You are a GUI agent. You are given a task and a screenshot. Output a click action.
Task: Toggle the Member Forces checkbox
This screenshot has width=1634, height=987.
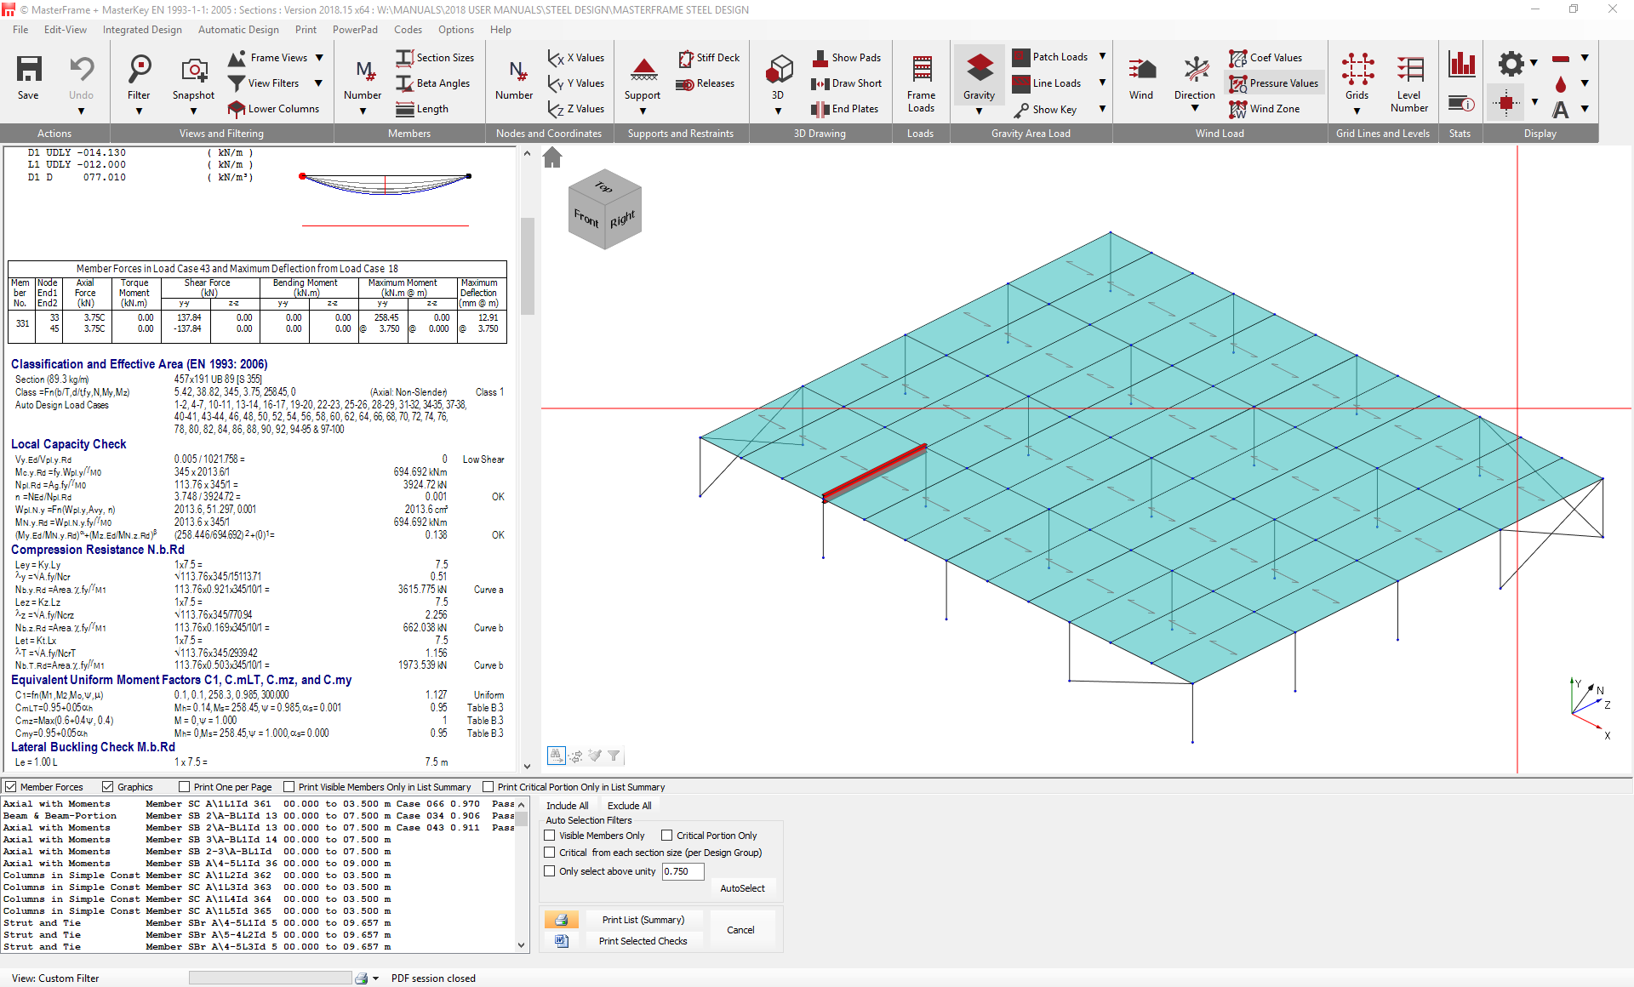click(x=11, y=787)
